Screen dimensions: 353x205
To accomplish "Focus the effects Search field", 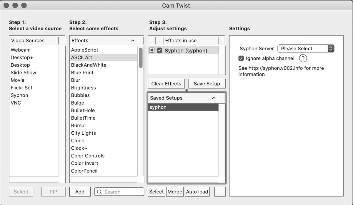I will pos(119,192).
